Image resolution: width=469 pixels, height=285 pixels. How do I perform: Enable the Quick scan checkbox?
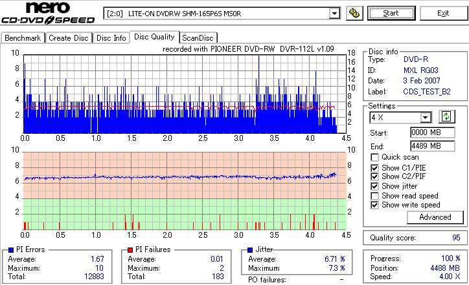[374, 157]
